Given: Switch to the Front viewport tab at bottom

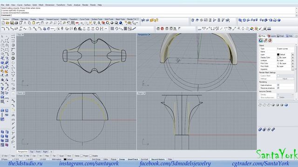Looking at the screenshot, I should pyautogui.click(x=38, y=152).
